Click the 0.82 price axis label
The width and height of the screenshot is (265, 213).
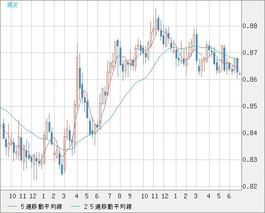click(x=250, y=186)
